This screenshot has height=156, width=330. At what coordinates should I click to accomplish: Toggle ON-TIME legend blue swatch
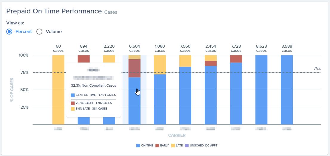click(x=138, y=145)
